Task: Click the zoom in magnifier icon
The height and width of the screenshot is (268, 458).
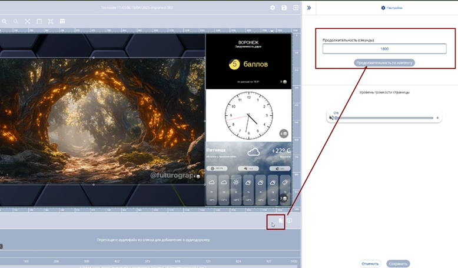Action: [x=4, y=22]
